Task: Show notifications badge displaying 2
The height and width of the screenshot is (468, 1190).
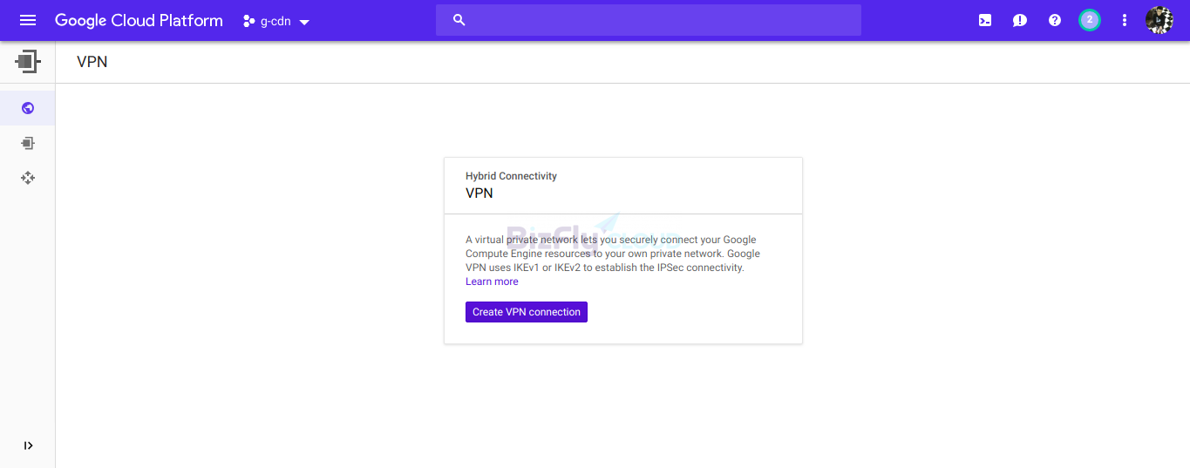Action: click(x=1090, y=20)
